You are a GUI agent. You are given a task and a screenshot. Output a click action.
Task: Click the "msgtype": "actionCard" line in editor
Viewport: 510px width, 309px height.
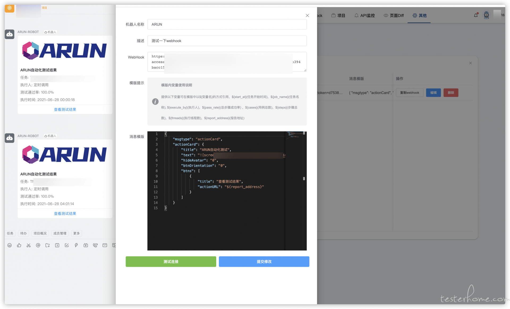pyautogui.click(x=197, y=139)
